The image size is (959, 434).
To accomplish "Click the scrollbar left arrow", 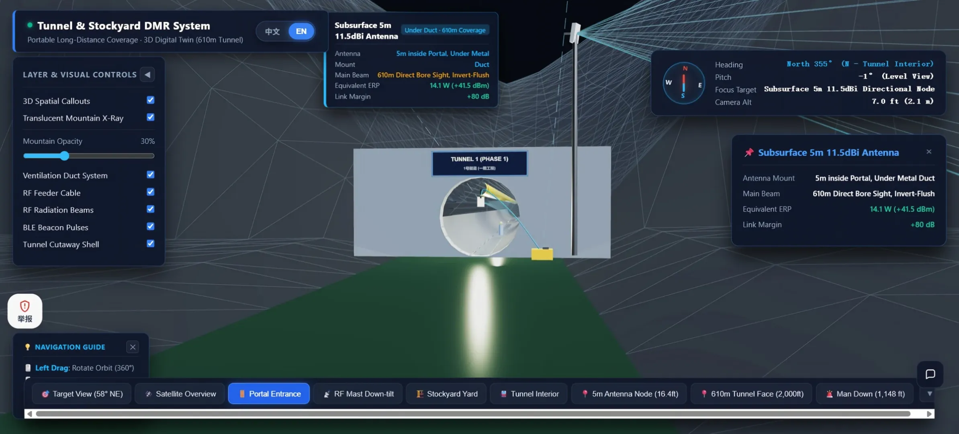I will pyautogui.click(x=29, y=414).
